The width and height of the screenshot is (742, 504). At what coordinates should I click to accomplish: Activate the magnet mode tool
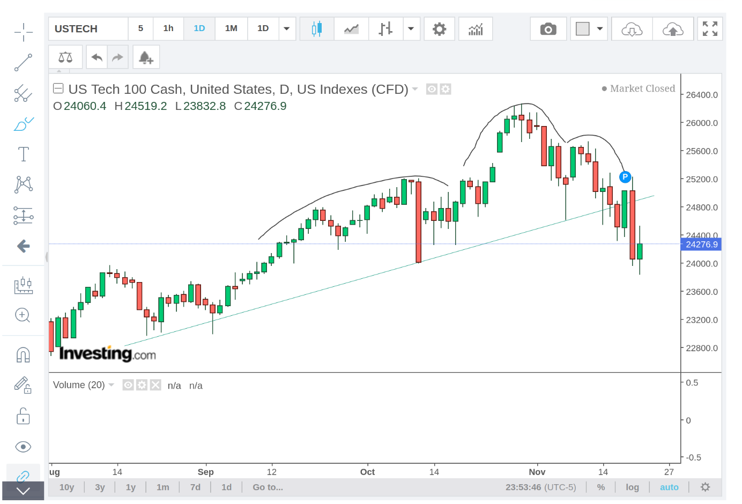coord(23,355)
